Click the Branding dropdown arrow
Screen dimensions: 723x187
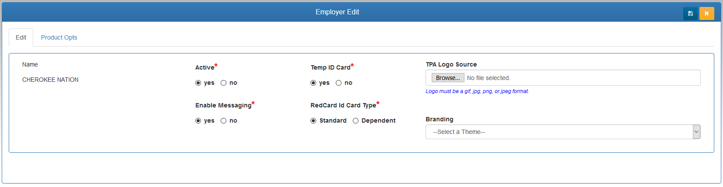coord(696,132)
